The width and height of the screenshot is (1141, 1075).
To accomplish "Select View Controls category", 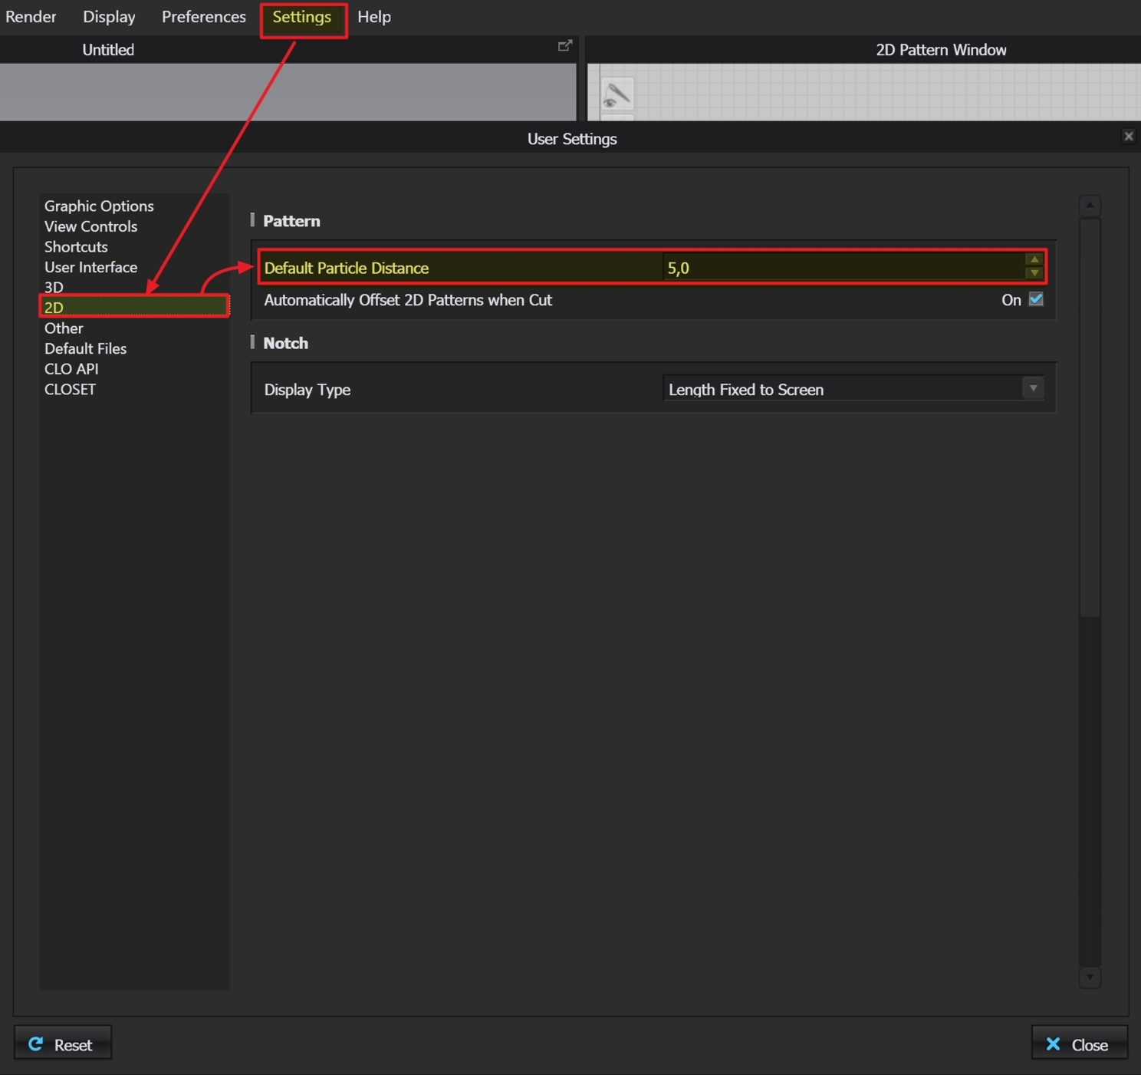I will click(90, 226).
